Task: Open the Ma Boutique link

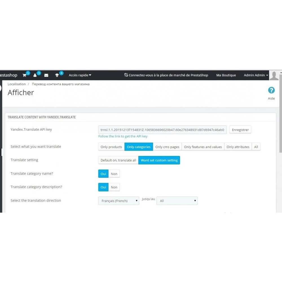Action: (x=226, y=75)
